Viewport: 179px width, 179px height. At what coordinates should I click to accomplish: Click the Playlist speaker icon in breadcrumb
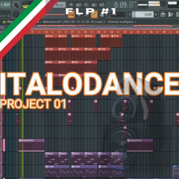point(4,22)
